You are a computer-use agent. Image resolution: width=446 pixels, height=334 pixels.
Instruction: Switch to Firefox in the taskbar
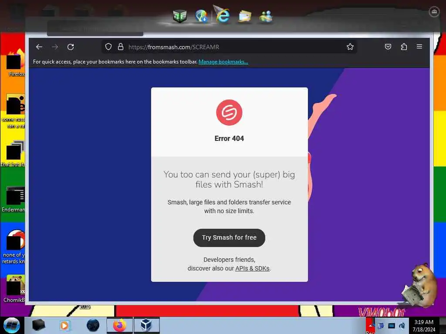coord(120,325)
